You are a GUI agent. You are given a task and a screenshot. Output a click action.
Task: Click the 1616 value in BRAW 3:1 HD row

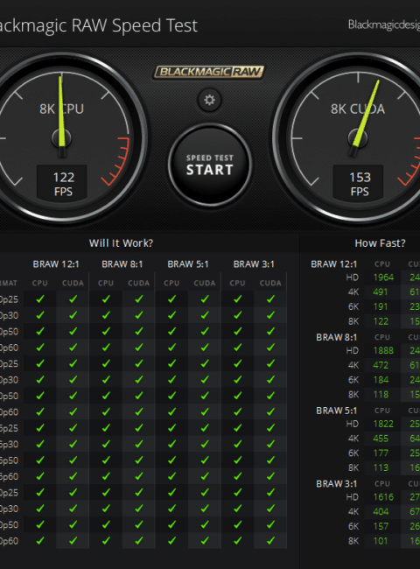(x=383, y=497)
